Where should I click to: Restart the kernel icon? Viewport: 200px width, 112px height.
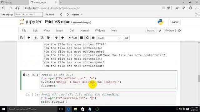87,38
